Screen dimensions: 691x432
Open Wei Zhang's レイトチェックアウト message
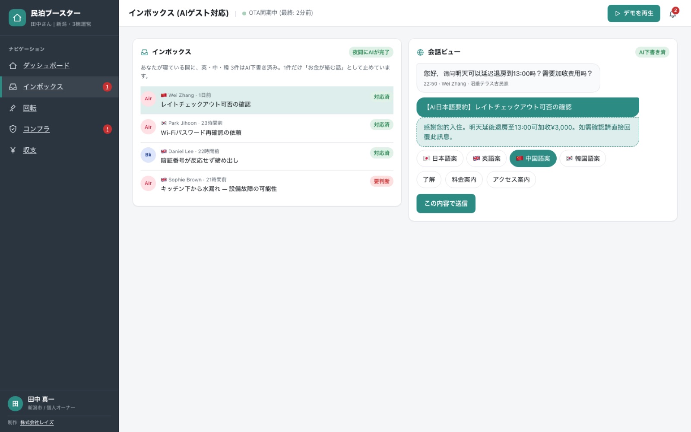tap(267, 100)
